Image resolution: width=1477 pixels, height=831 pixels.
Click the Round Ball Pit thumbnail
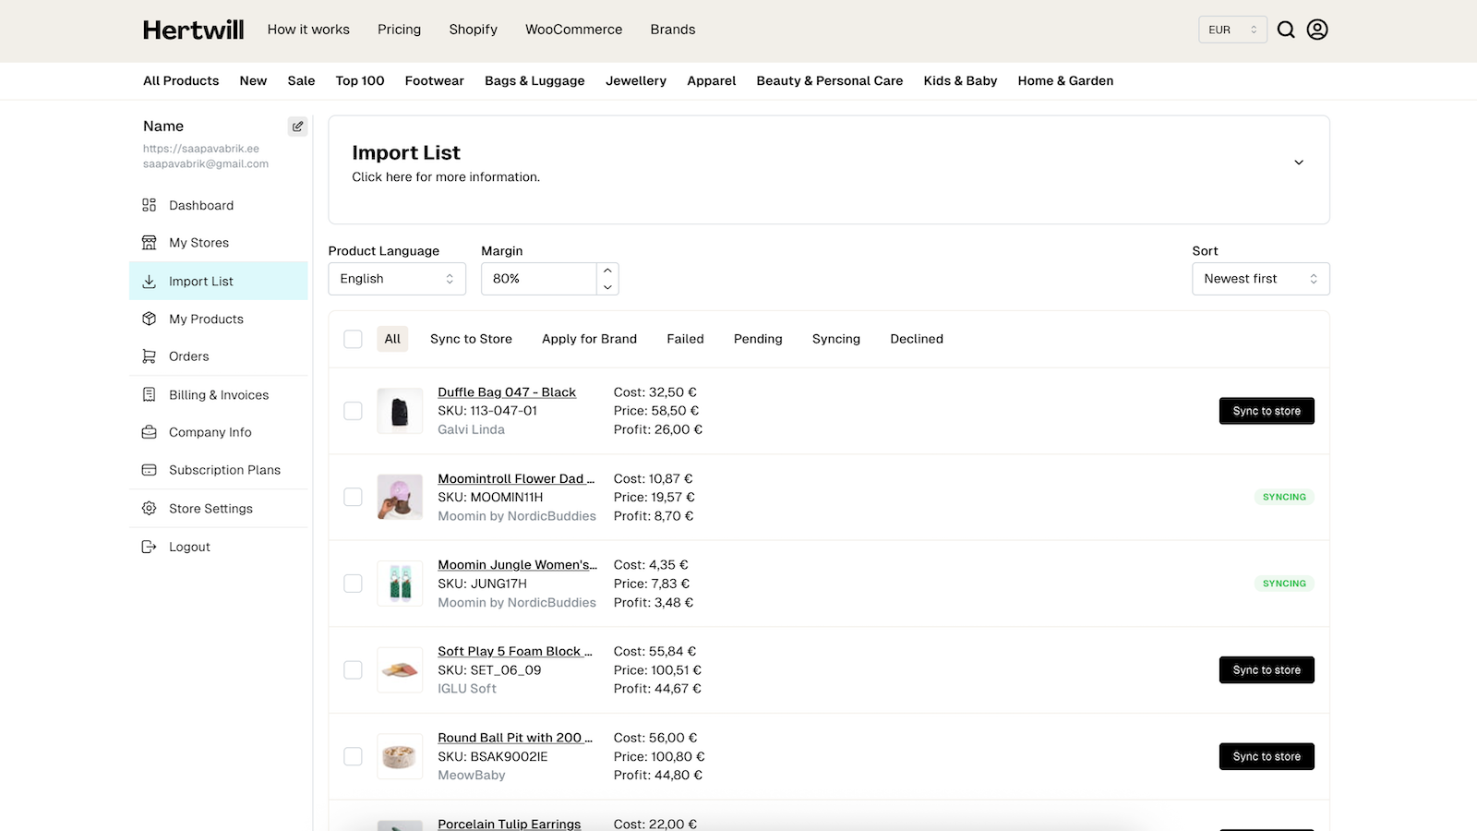tap(400, 756)
